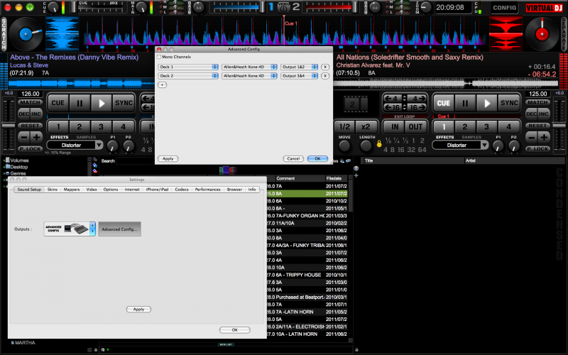Switch to the Skins tab in Settings
Viewport: 568px width, 355px height.
[53, 190]
